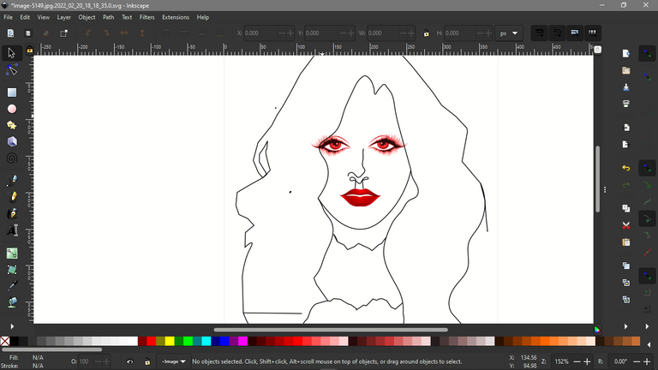The width and height of the screenshot is (658, 370).
Task: Click the Open document folder icon
Action: click(625, 70)
